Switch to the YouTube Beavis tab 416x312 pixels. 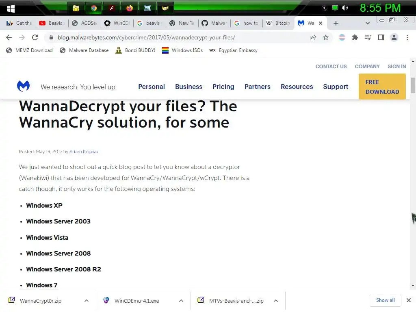point(52,23)
